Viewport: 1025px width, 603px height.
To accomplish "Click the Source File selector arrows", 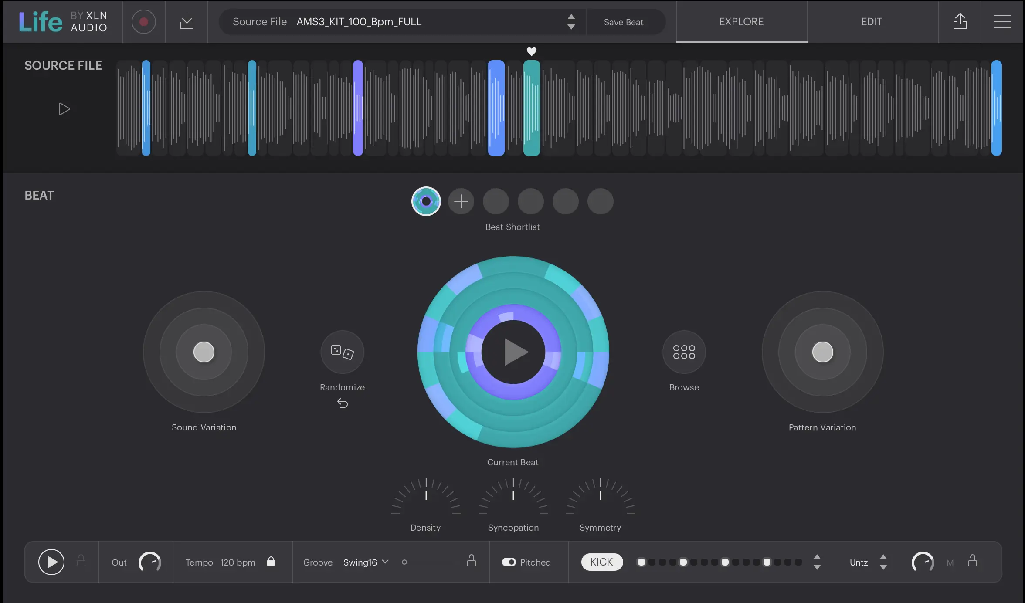I will click(x=571, y=22).
